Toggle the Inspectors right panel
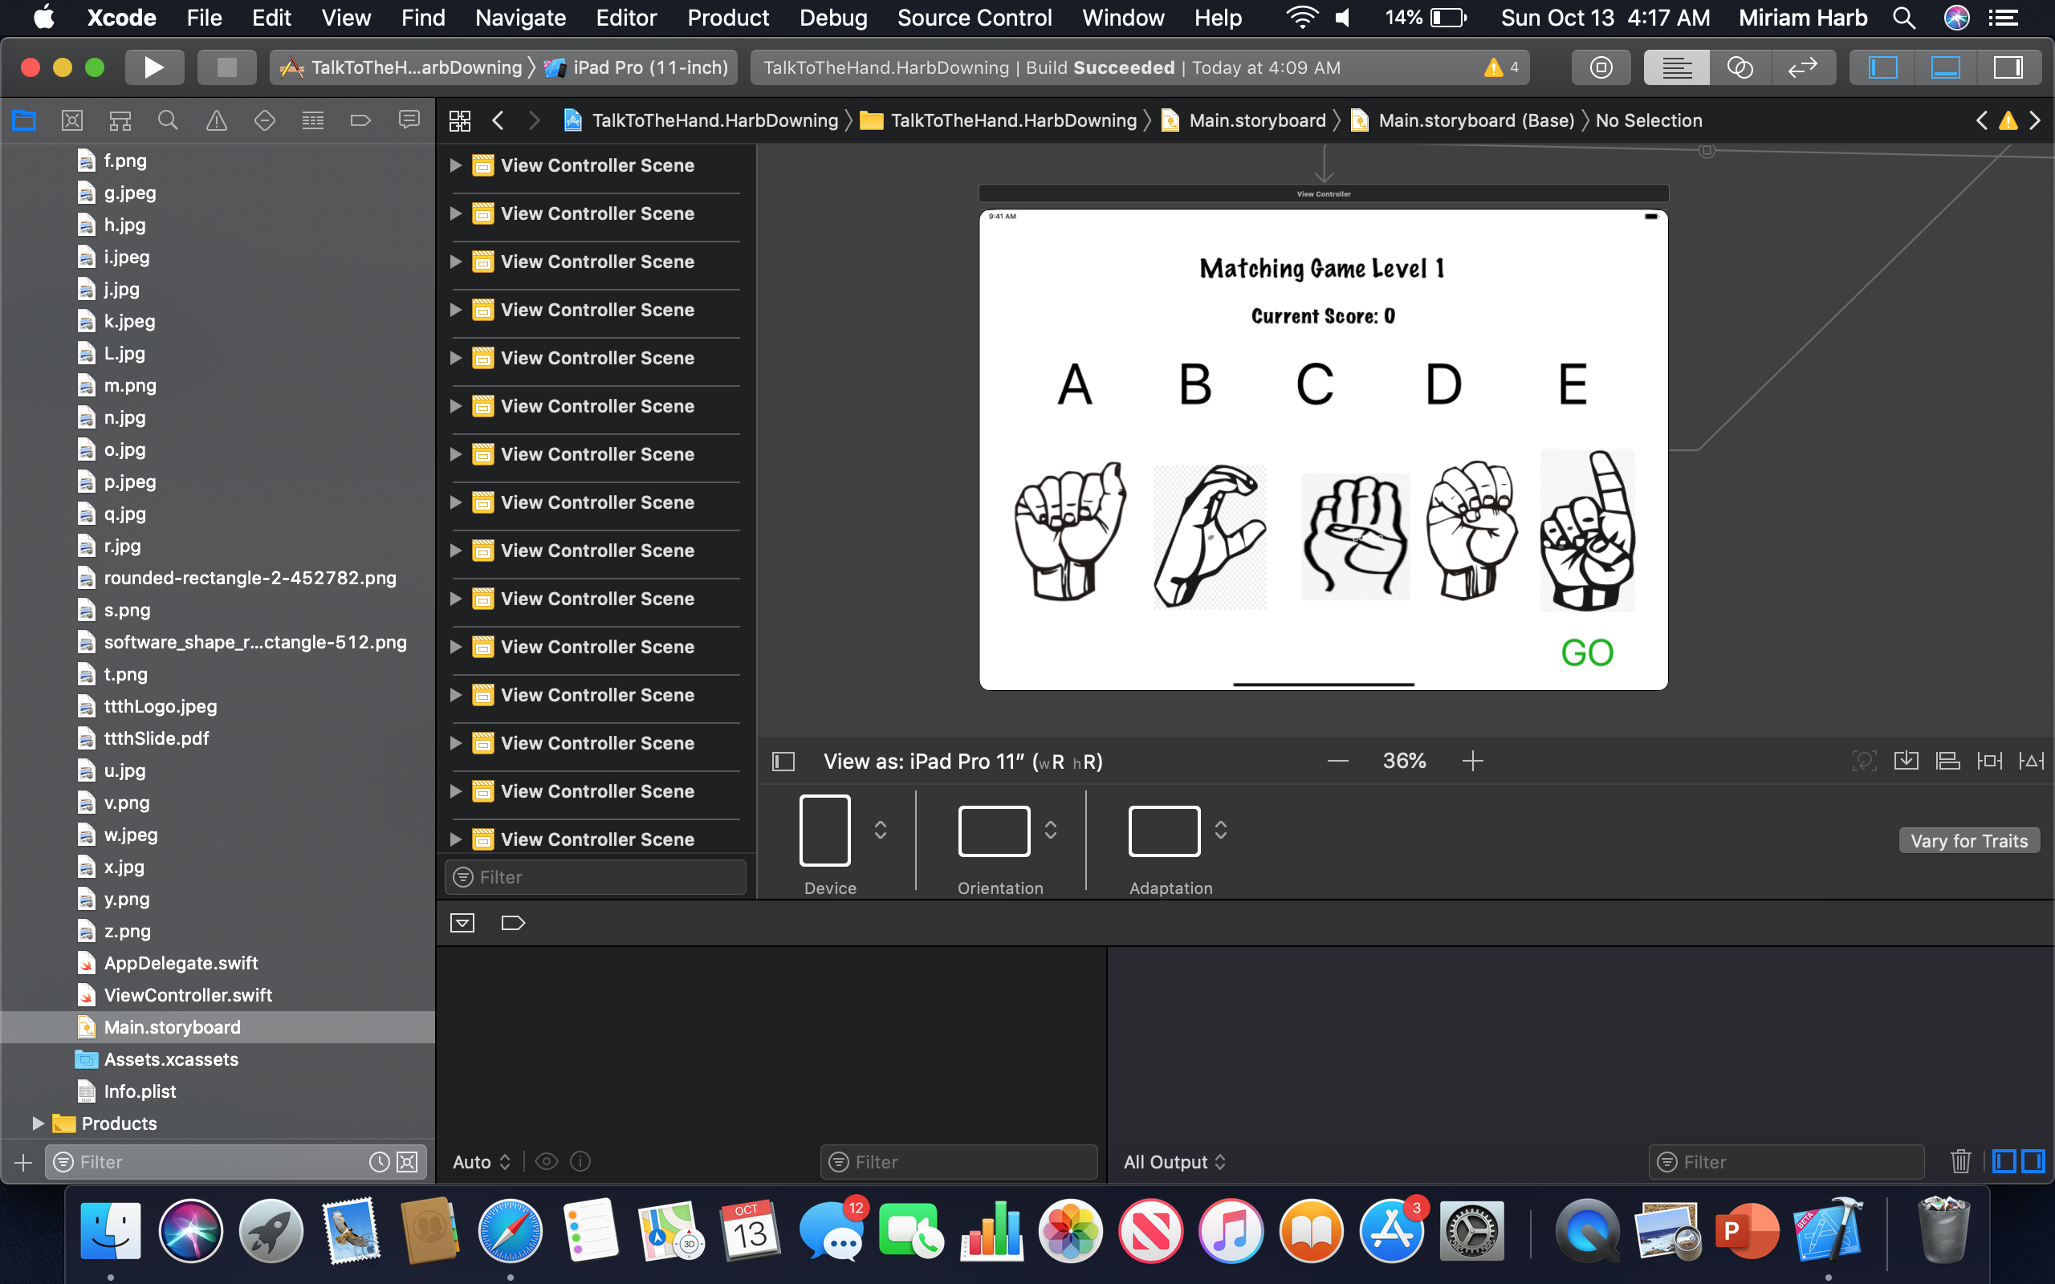 tap(2008, 67)
